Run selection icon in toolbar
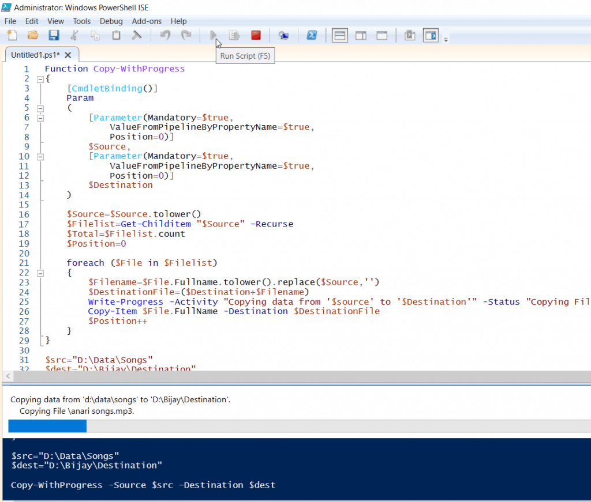The width and height of the screenshot is (591, 502). click(x=234, y=35)
